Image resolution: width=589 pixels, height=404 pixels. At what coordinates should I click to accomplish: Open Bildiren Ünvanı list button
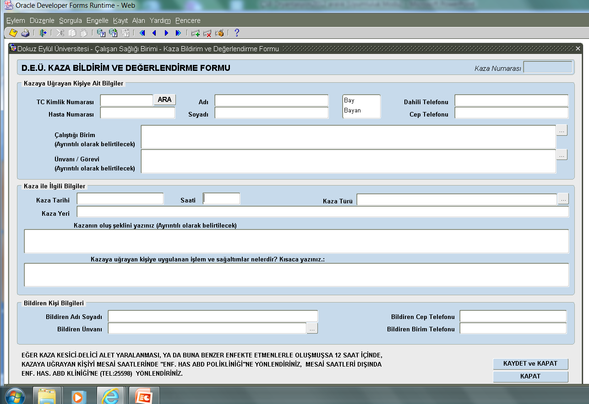[x=312, y=328]
